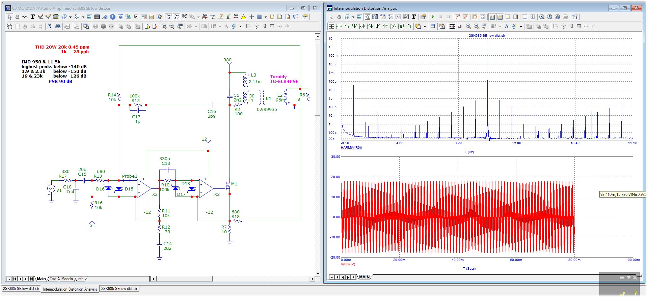Select red text THD 20W 20k 0.45 ppm
The height and width of the screenshot is (297, 648).
tap(62, 47)
